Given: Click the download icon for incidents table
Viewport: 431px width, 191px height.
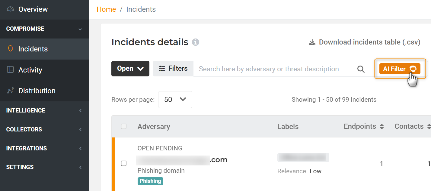Looking at the screenshot, I should click(312, 42).
